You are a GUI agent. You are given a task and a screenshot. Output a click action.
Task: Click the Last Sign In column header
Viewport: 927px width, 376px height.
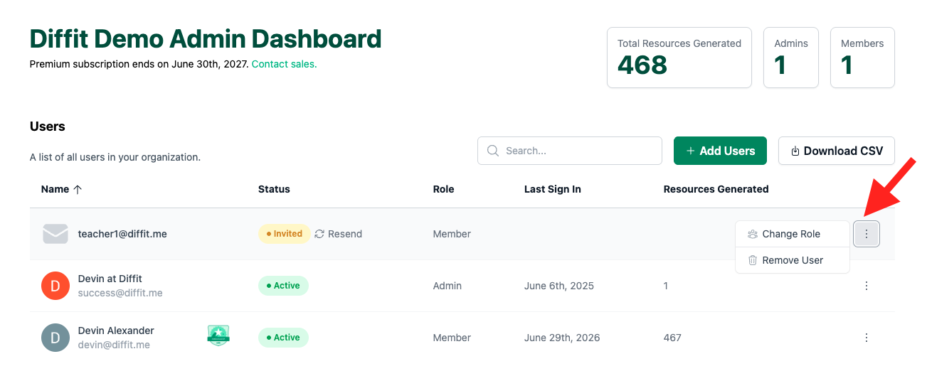click(553, 189)
